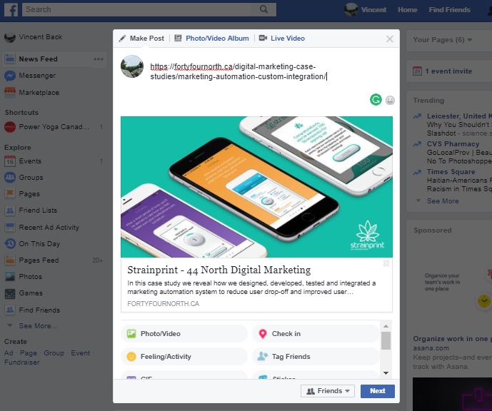Open the emoji picker smiley icon
The height and width of the screenshot is (411, 492).
(390, 101)
